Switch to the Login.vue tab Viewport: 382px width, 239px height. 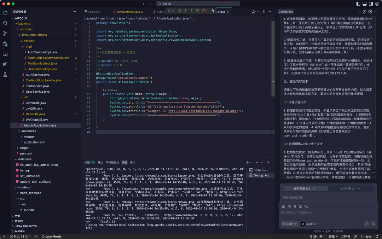point(92,12)
